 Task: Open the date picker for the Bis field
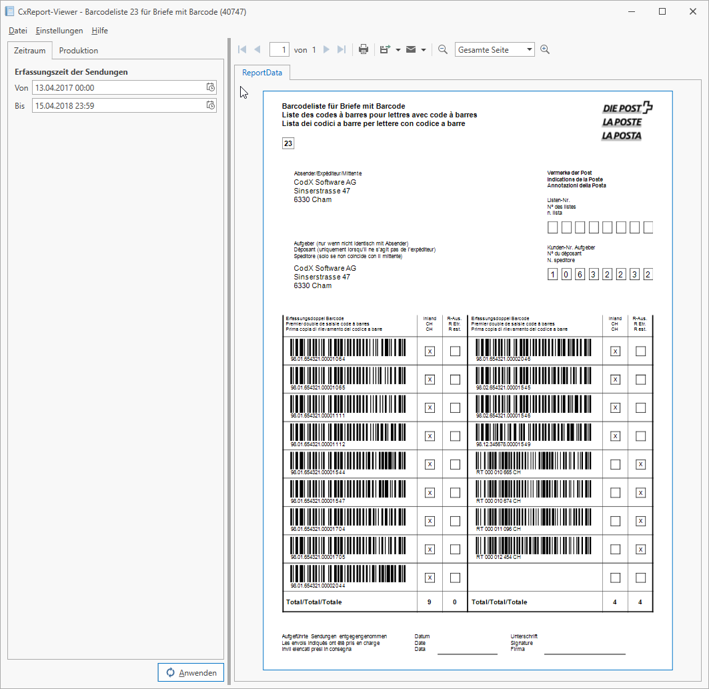(211, 105)
